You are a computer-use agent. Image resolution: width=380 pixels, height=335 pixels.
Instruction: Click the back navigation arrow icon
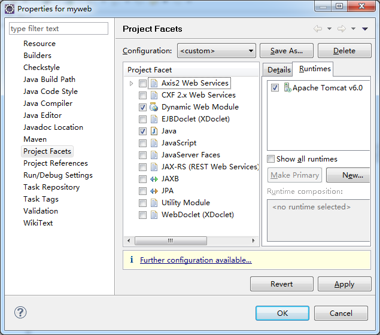[x=318, y=29]
